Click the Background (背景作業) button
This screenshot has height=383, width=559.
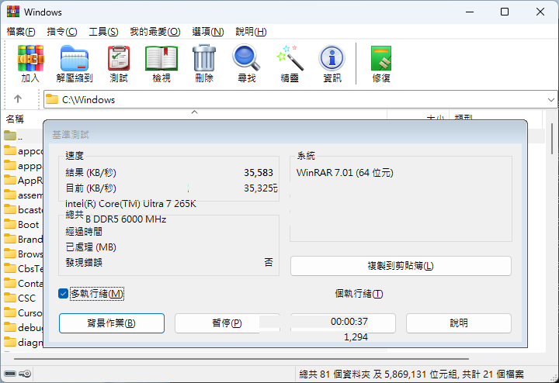(x=112, y=323)
